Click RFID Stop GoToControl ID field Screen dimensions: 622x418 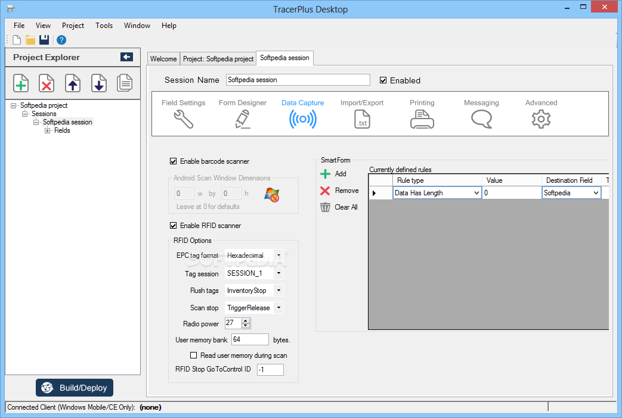270,370
